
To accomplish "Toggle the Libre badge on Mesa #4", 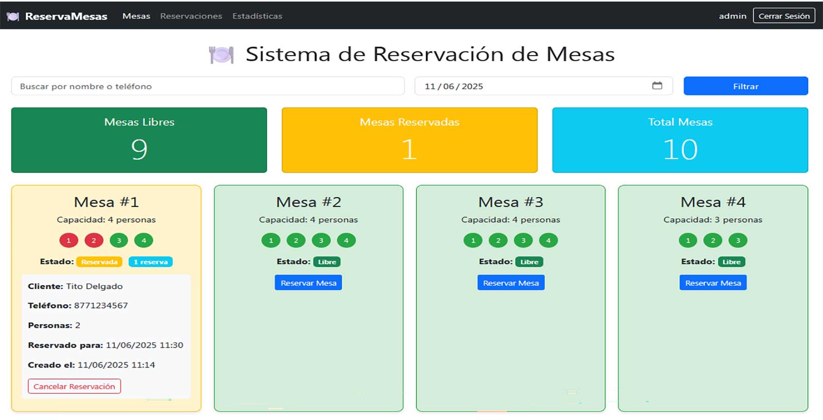I will (x=731, y=261).
